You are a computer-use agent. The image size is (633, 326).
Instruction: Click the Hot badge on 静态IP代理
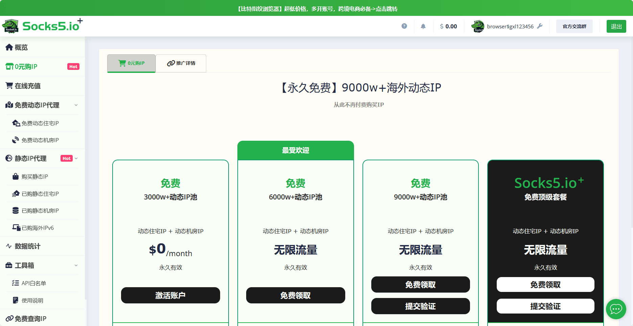click(67, 158)
